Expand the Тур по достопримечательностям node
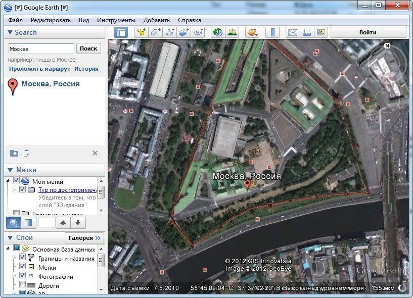413x298 pixels. (x=14, y=189)
